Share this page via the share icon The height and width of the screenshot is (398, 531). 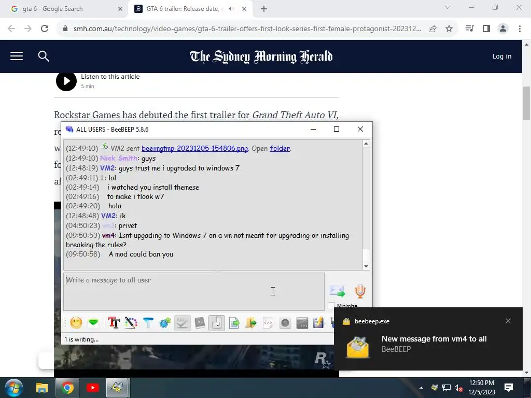click(x=432, y=29)
